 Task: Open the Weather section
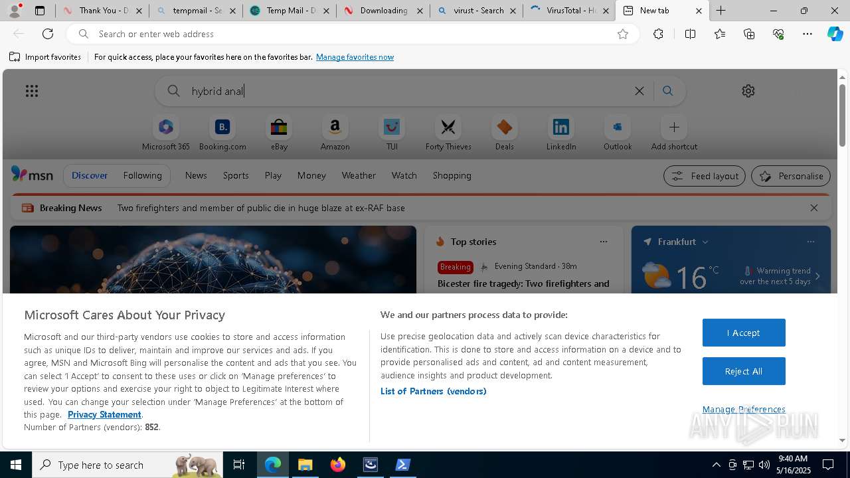[359, 176]
